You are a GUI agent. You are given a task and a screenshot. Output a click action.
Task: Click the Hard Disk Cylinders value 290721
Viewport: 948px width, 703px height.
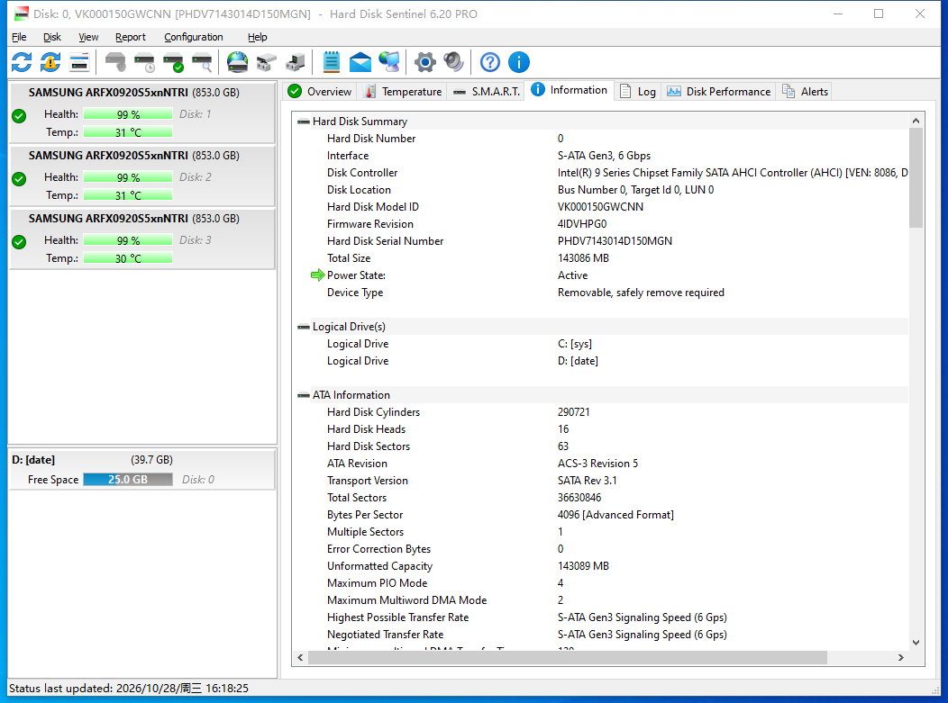574,412
